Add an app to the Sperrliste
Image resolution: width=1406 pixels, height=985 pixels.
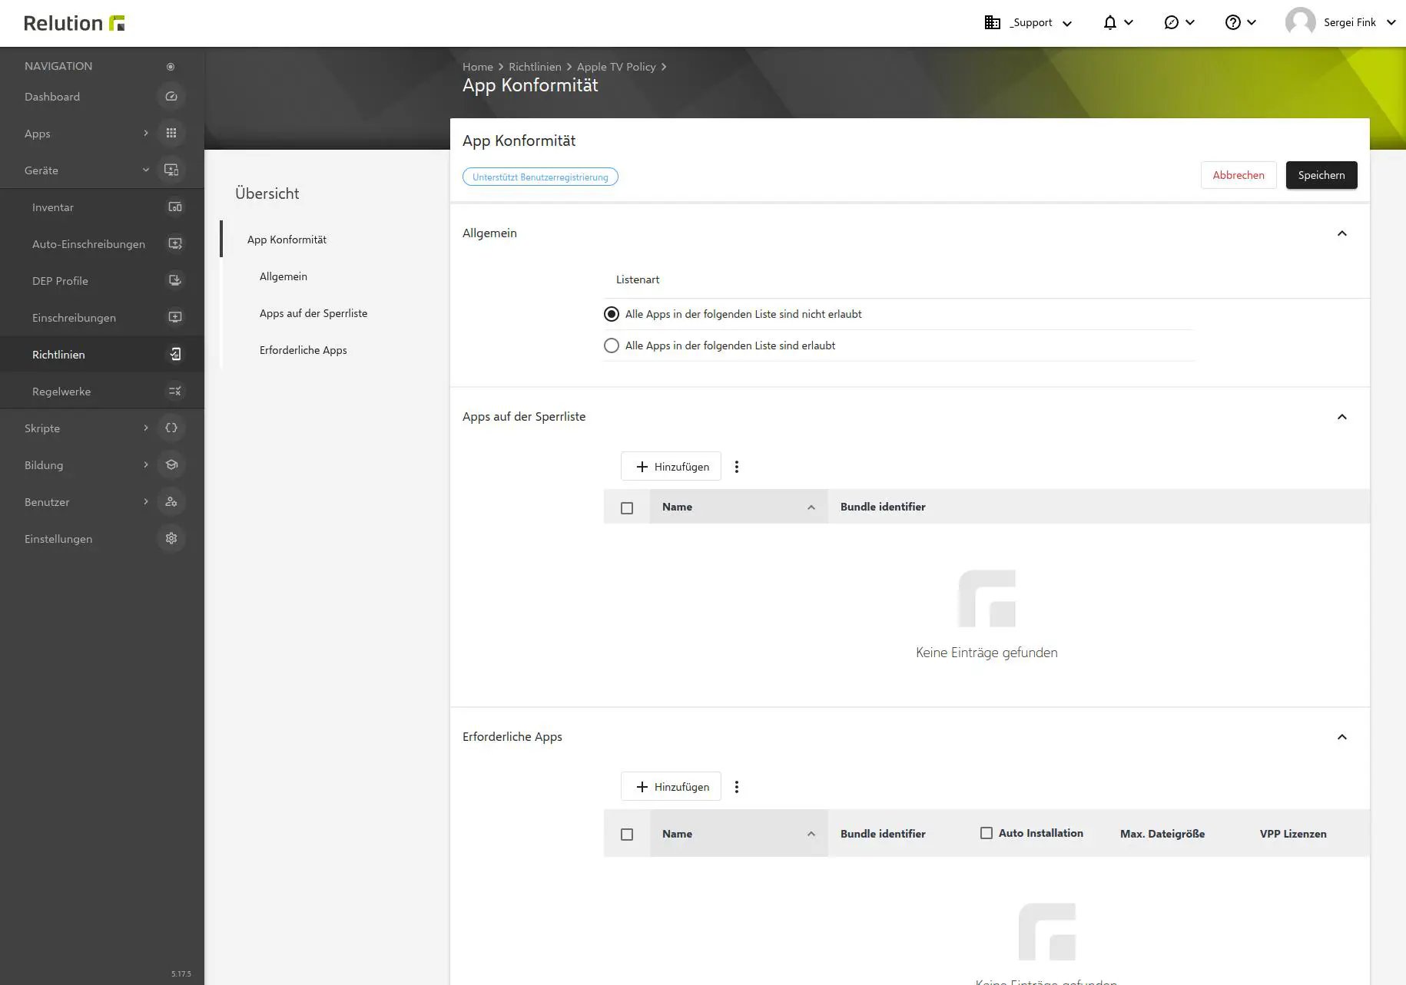[671, 467]
